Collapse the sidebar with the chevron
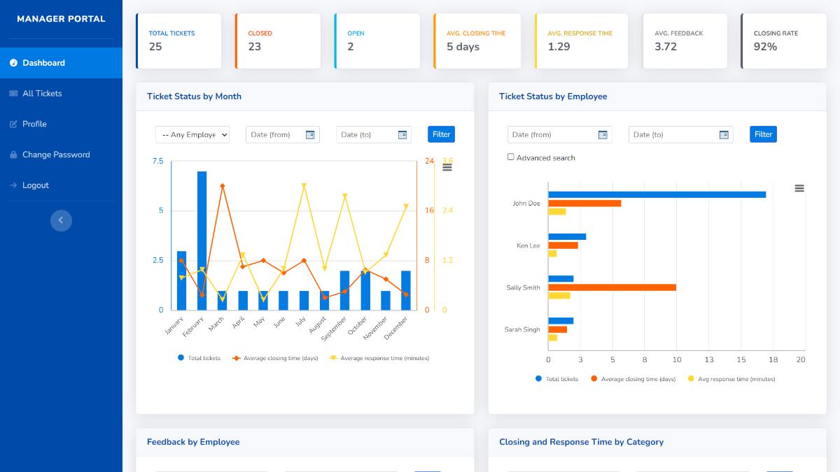Screen dimensions: 840x472 pos(61,220)
